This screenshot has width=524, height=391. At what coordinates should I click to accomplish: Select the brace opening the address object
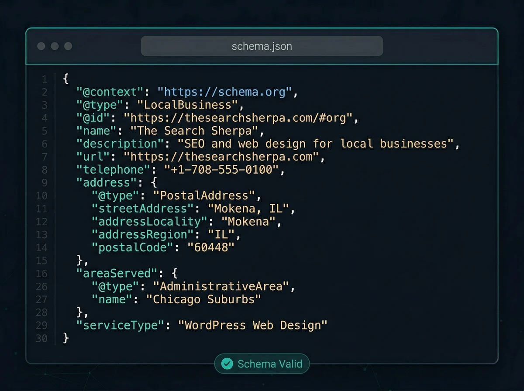[x=153, y=182]
